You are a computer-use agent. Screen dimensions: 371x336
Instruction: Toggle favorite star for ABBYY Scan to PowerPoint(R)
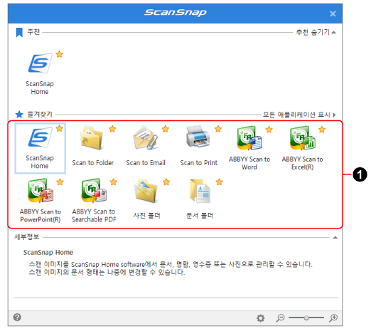[60, 182]
